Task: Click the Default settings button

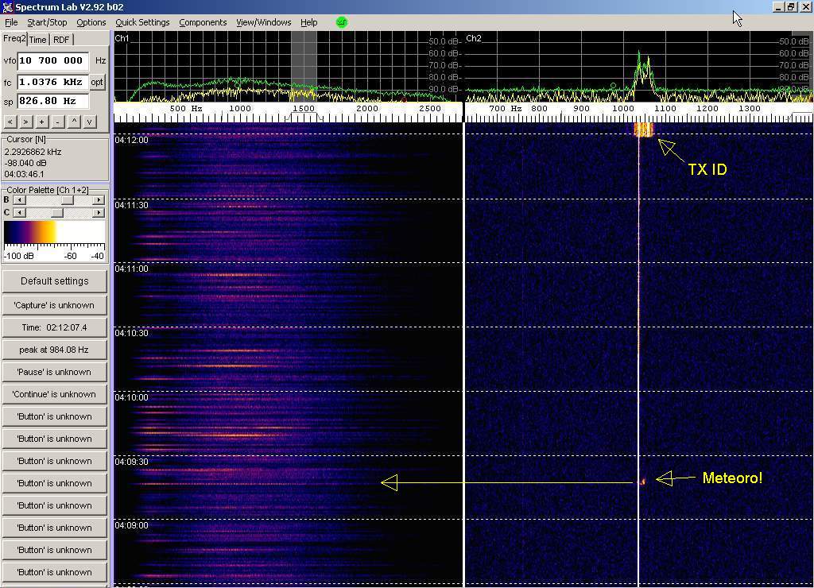Action: coord(54,281)
